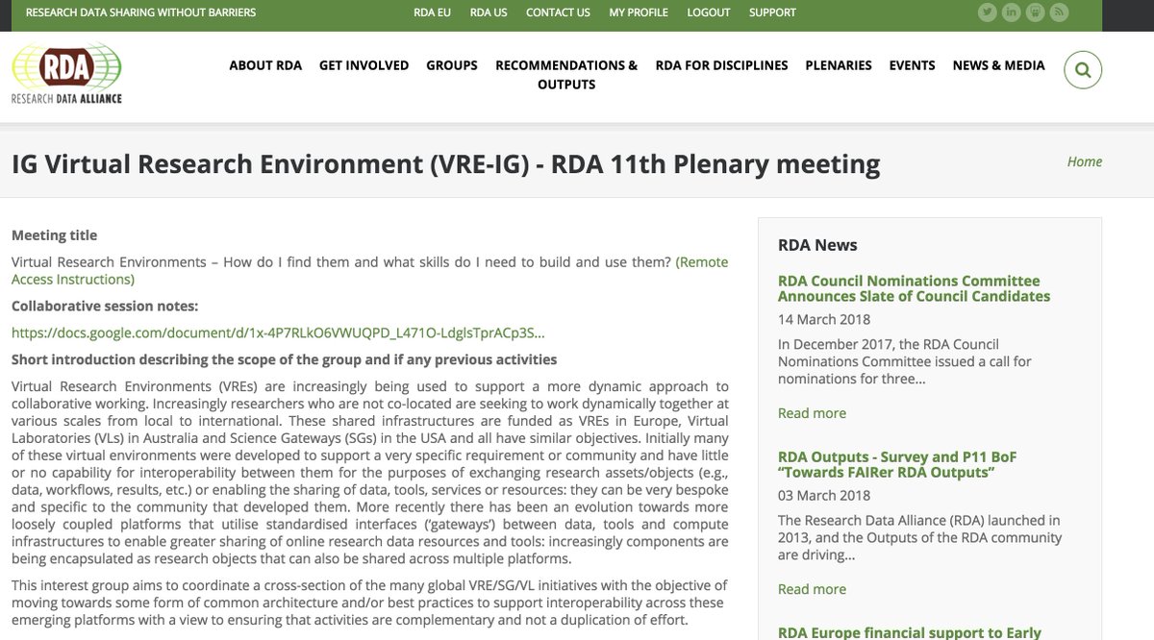
Task: Open the Get Involved menu
Action: point(364,65)
